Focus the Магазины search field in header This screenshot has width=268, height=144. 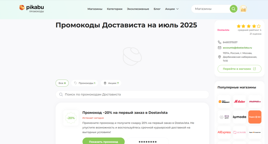[211, 9]
